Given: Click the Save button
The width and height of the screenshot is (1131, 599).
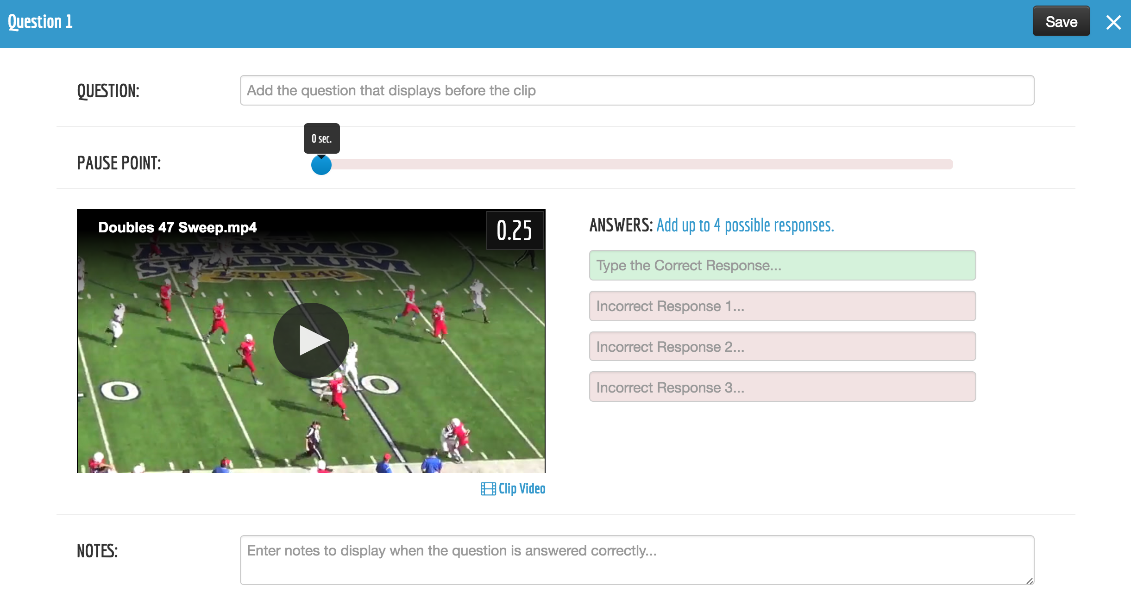Looking at the screenshot, I should 1061,22.
